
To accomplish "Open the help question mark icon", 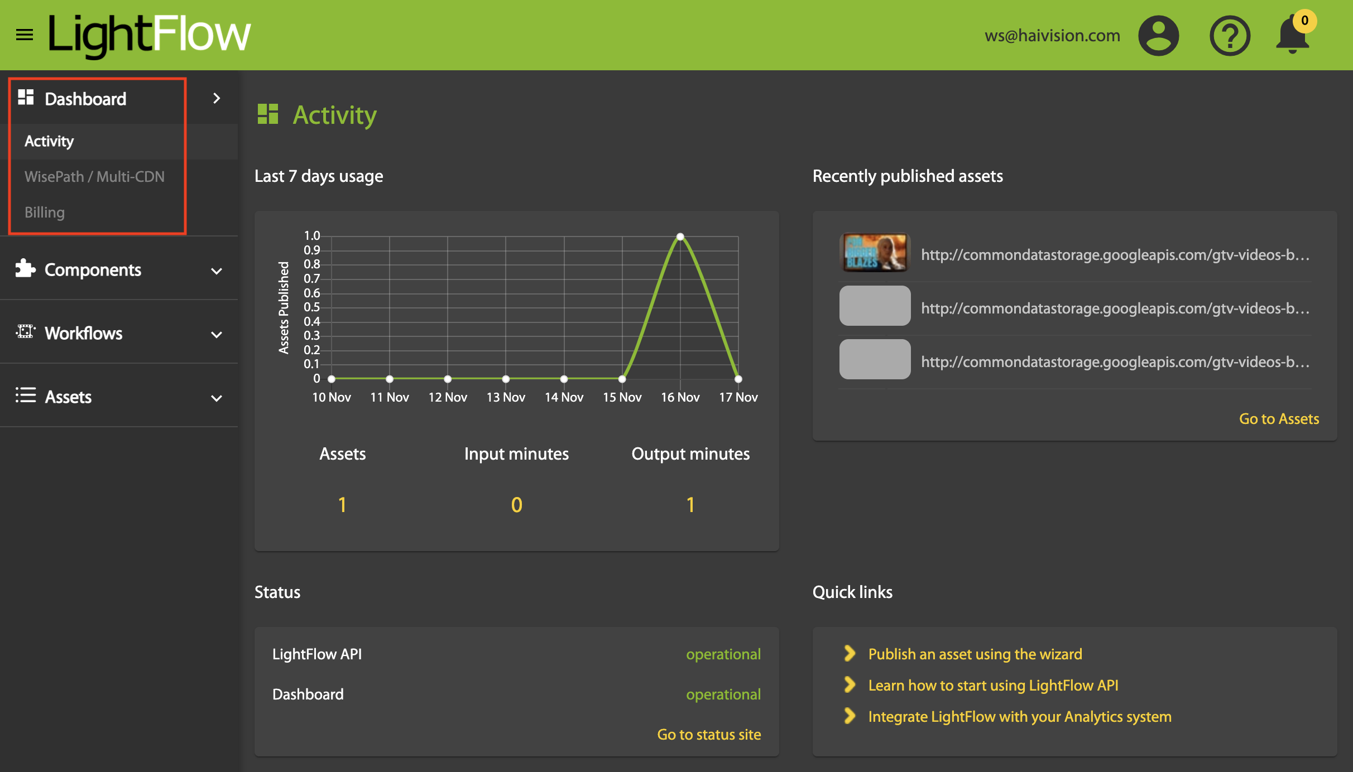I will 1230,36.
